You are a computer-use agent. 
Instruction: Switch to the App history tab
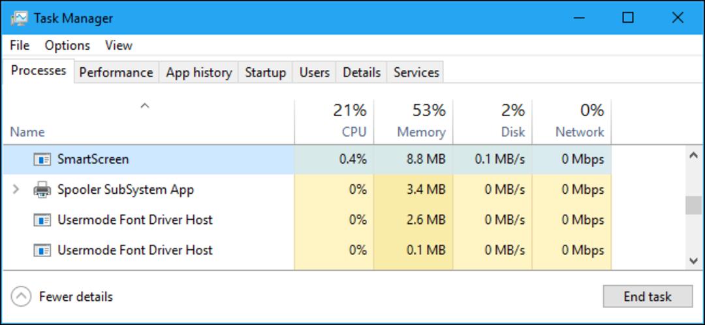pos(198,72)
